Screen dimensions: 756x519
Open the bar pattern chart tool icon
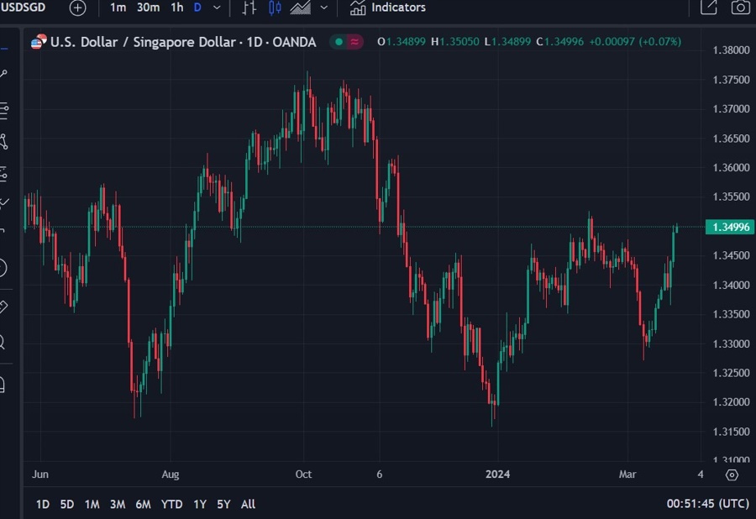click(x=249, y=8)
